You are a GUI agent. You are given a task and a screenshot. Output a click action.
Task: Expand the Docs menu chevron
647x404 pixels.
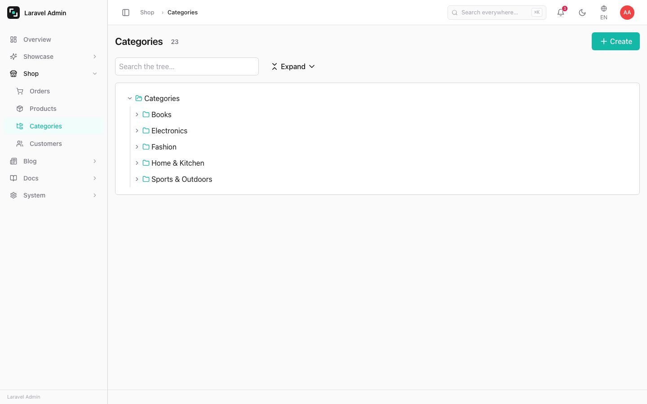tap(95, 178)
